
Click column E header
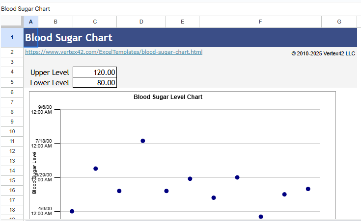coord(182,22)
